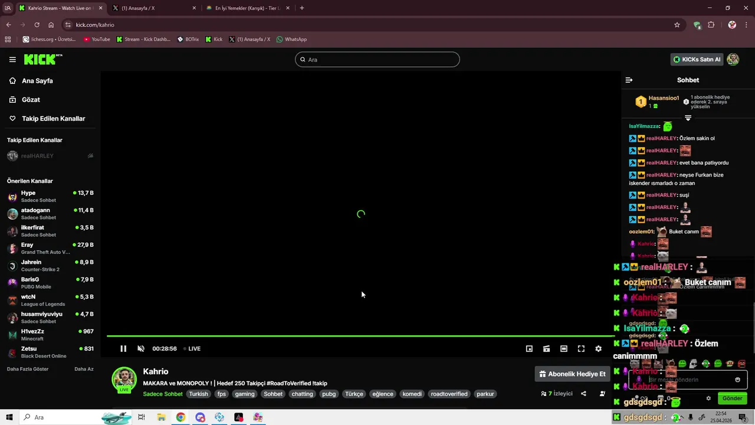Open player settings gear

click(598, 349)
